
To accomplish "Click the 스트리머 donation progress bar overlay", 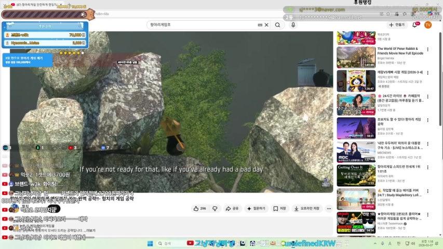I will [48, 14].
